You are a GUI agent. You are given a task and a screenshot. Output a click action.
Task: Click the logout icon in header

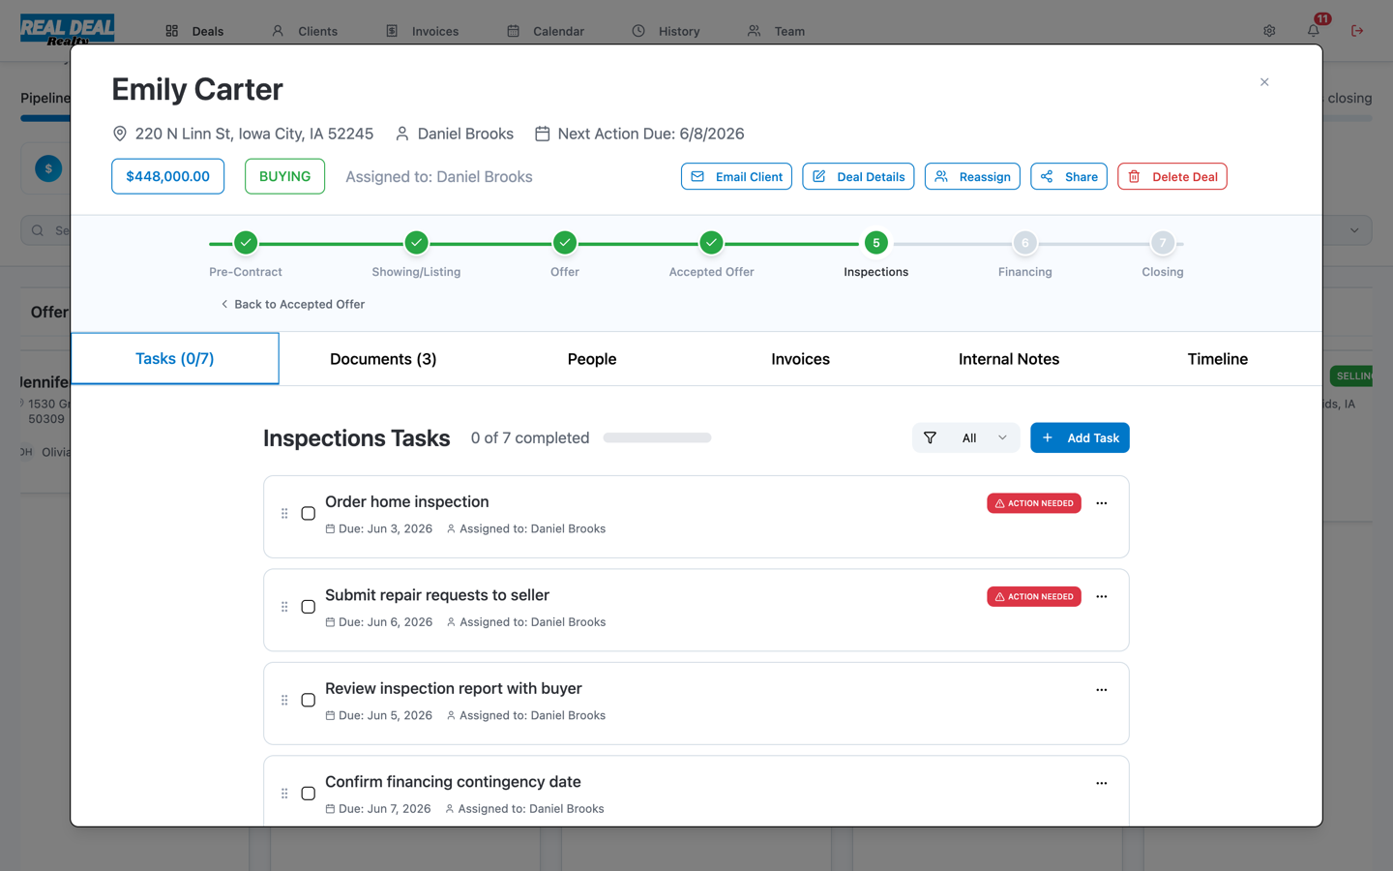(1357, 31)
